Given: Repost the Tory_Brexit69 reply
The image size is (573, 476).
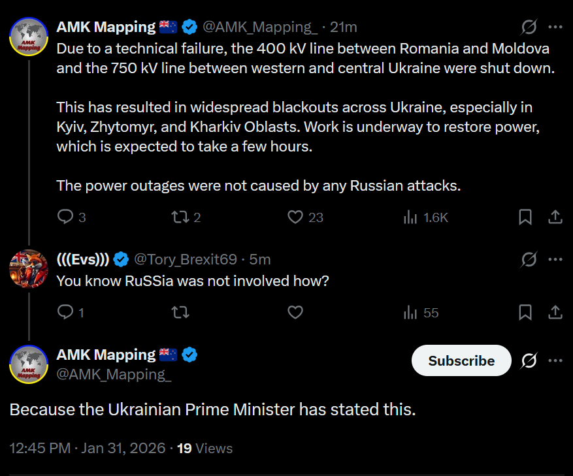Looking at the screenshot, I should pos(180,313).
